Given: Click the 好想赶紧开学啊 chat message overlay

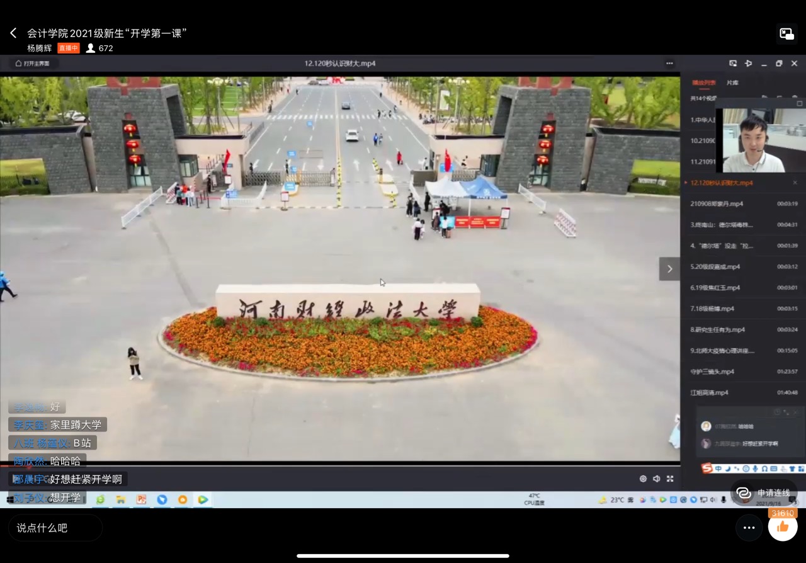Looking at the screenshot, I should 68,479.
